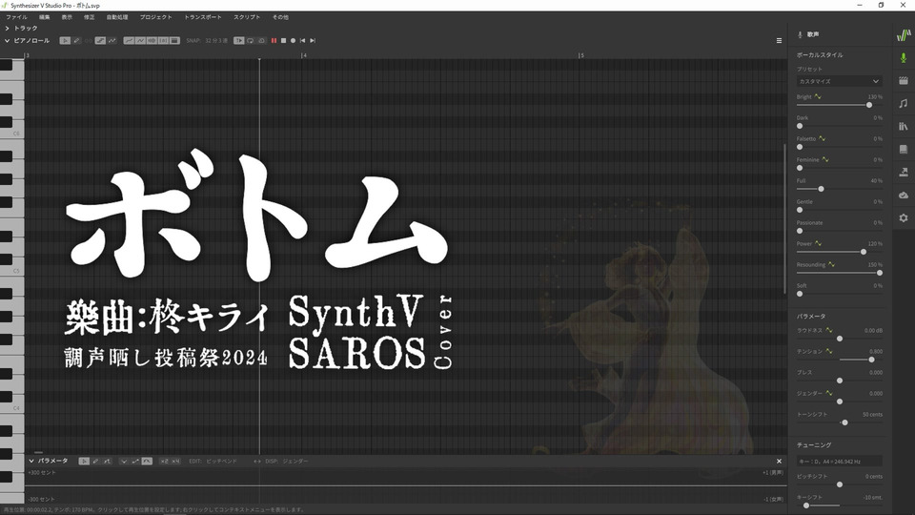The height and width of the screenshot is (515, 915).
Task: Open the 編集 menu
Action: point(45,17)
